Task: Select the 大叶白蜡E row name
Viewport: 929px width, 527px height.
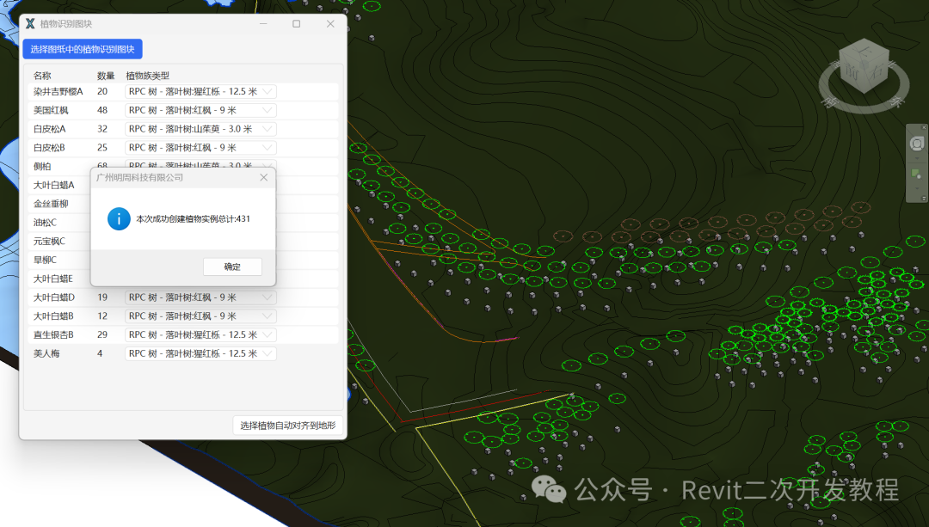Action: click(53, 279)
